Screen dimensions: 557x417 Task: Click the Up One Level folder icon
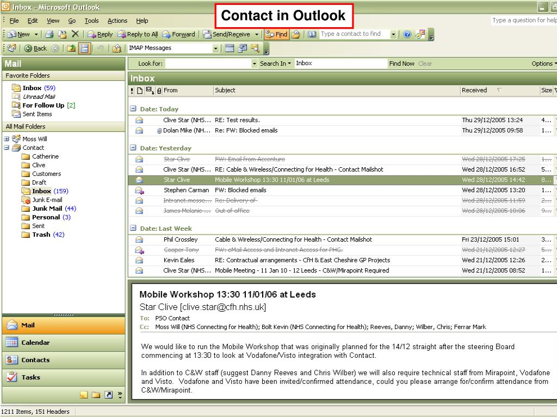coord(71,48)
